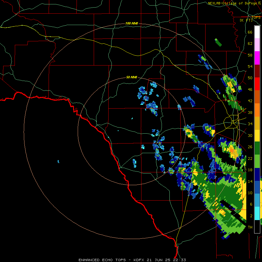Click the cyan legend swatch
The image size is (262, 262).
pyautogui.click(x=257, y=213)
